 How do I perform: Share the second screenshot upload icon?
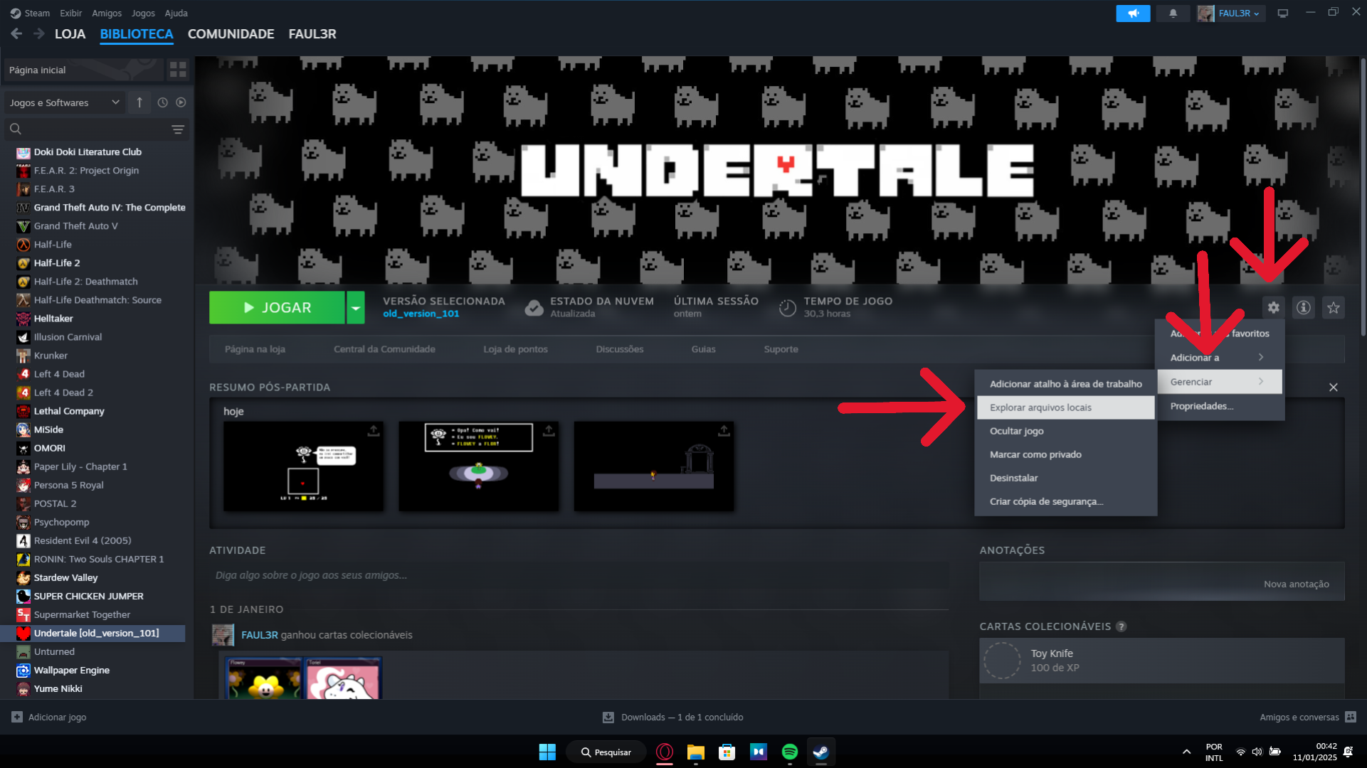[x=549, y=431]
